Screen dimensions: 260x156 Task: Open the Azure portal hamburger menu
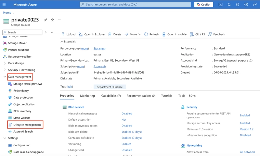4,5
